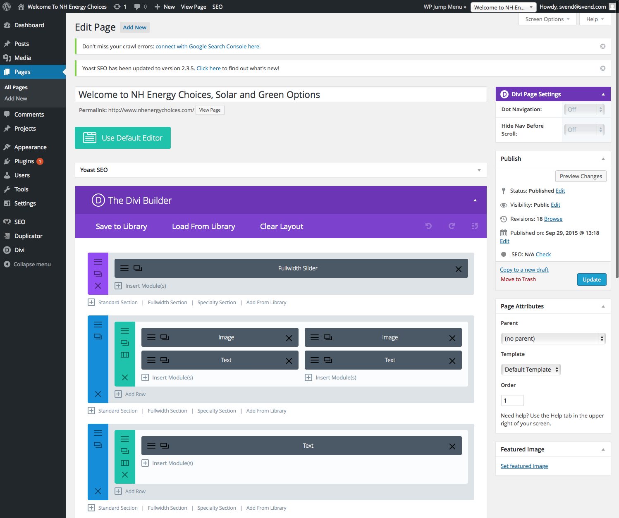
Task: Clone the right Image module
Action: (328, 337)
